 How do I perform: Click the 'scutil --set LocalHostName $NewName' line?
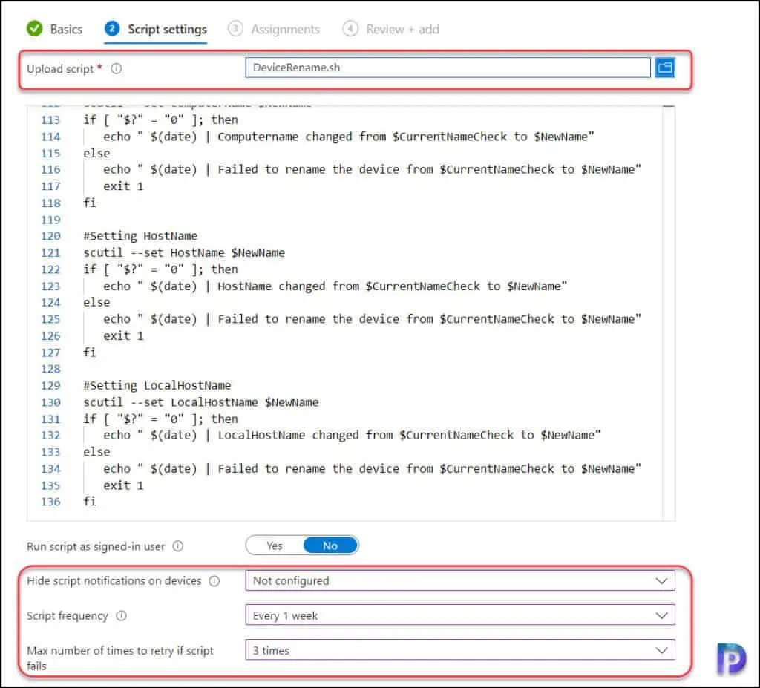coord(200,402)
